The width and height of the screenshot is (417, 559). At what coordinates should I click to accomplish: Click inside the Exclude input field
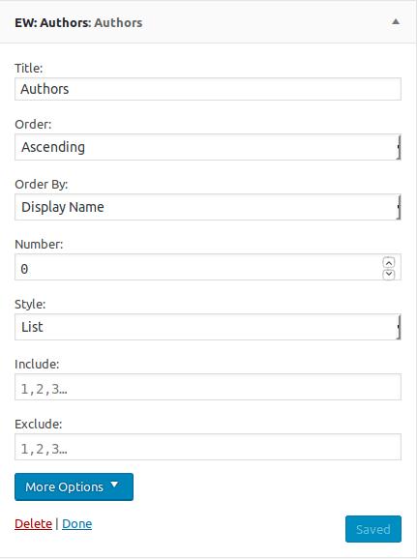tap(208, 447)
